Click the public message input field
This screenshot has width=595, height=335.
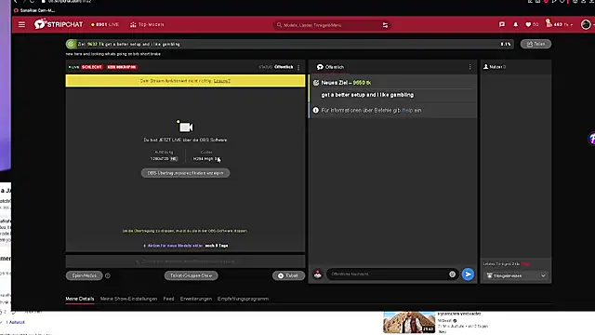point(388,275)
